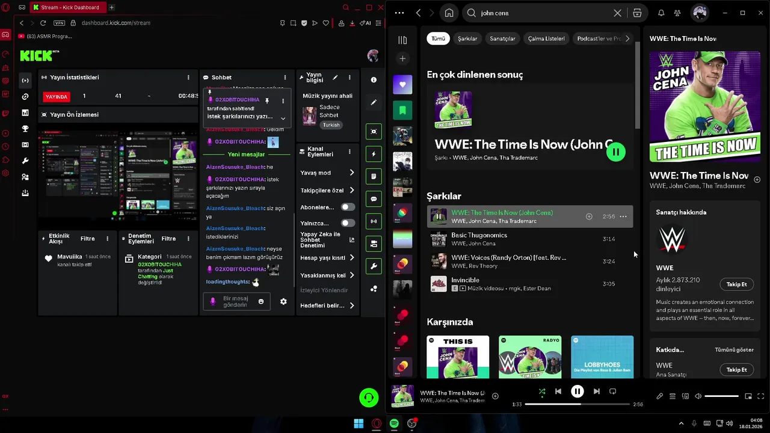The image size is (770, 433).
Task: Select the Sanatçılar filter chip
Action: 502,38
